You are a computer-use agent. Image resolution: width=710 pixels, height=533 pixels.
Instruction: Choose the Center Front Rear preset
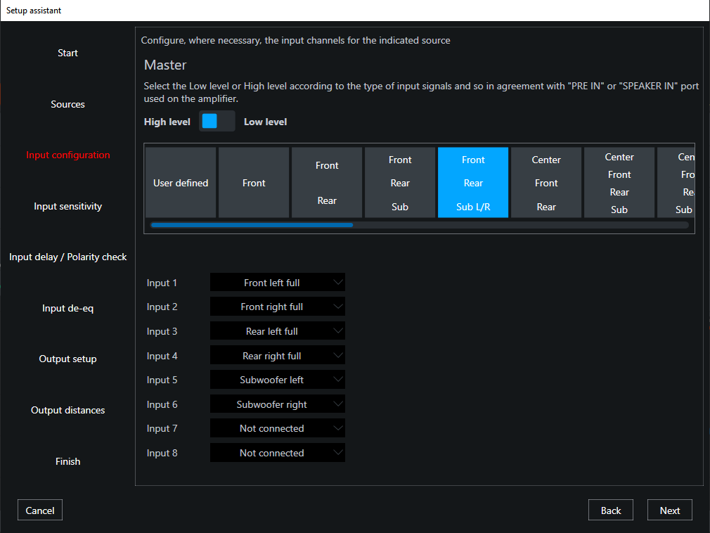click(x=546, y=182)
